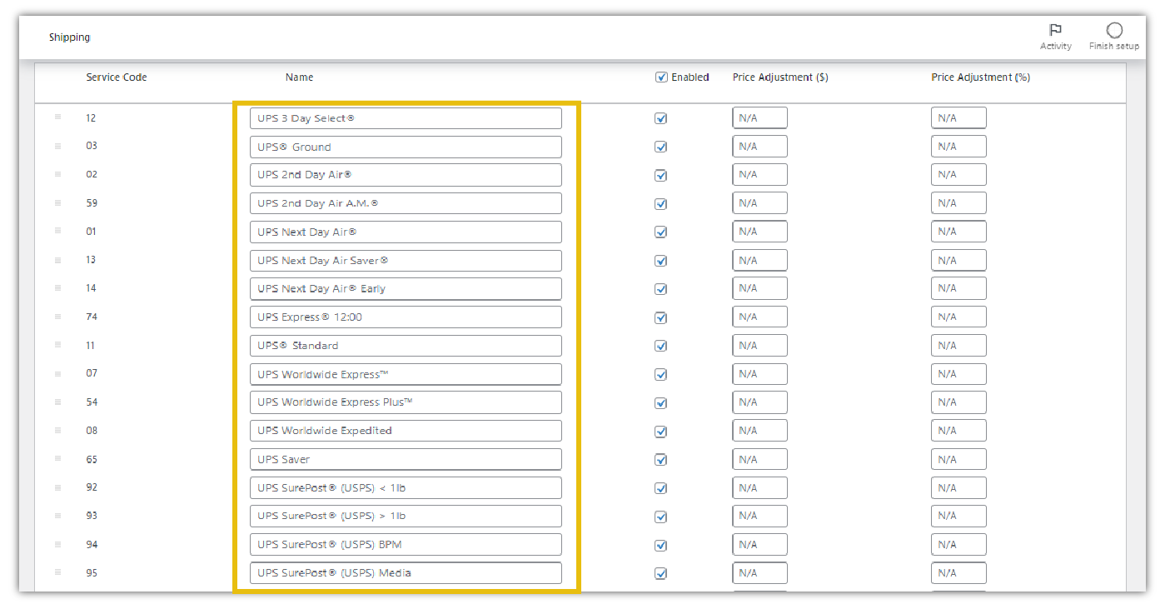Click drag handle beside service code 01

pyautogui.click(x=57, y=231)
